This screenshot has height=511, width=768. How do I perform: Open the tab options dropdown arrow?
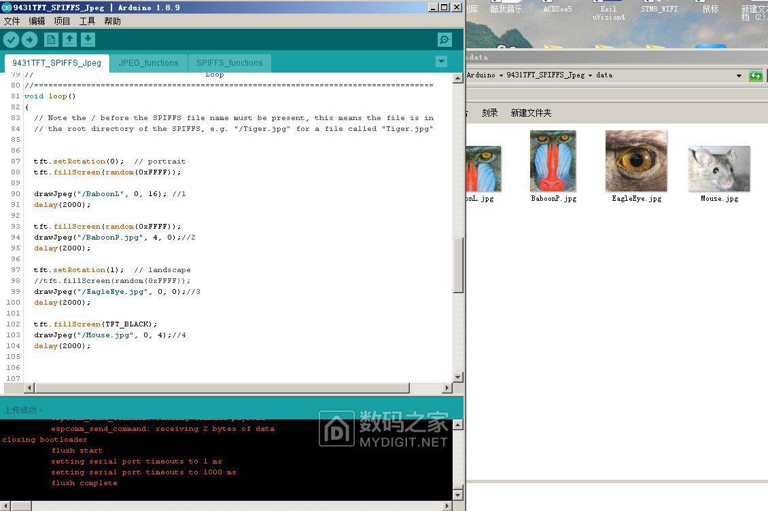tap(441, 62)
